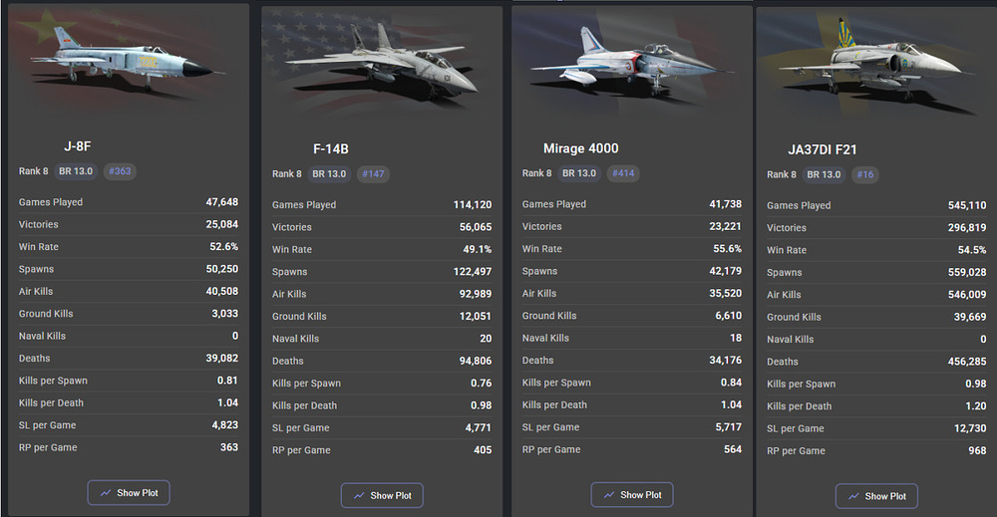Click the F-14B jet thumbnail

(x=382, y=61)
